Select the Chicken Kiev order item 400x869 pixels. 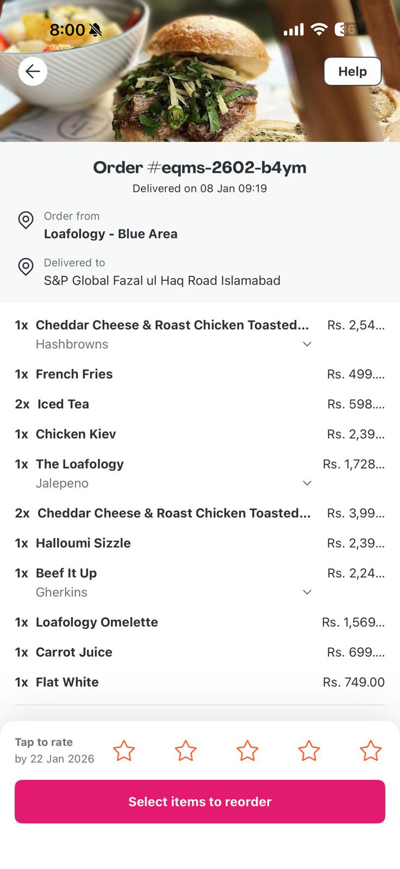coord(76,434)
